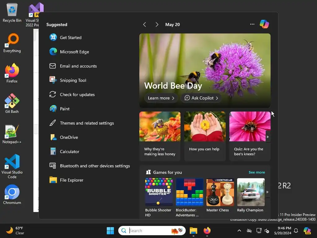Viewport: 317px width, 238px height.
Task: Click the Windows Start button
Action: [111, 231]
